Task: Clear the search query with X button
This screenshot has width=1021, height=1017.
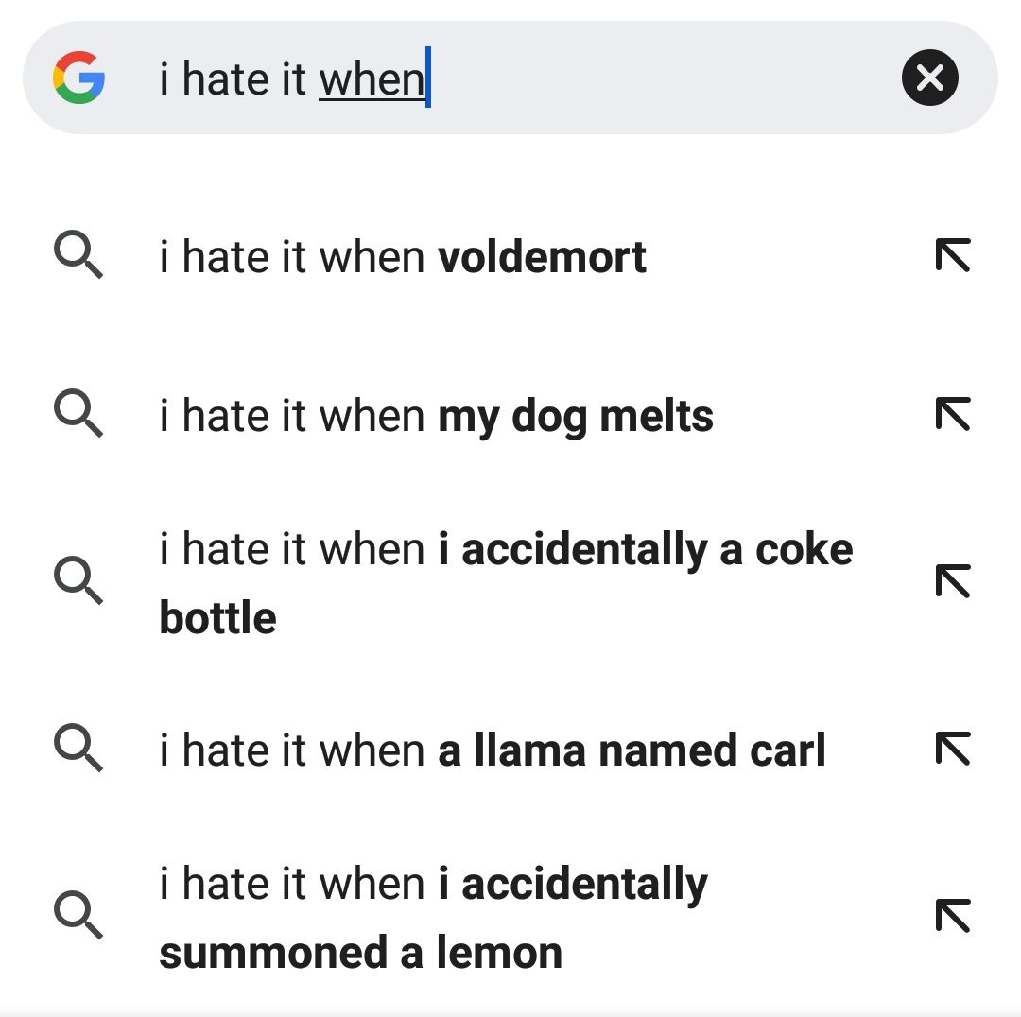Action: (930, 78)
